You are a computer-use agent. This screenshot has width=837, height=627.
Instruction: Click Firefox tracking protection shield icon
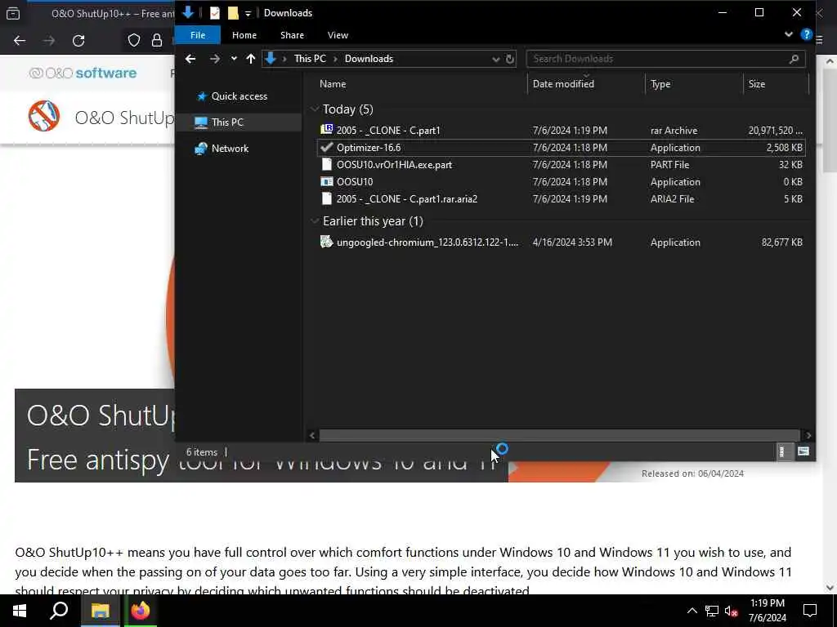pos(134,41)
